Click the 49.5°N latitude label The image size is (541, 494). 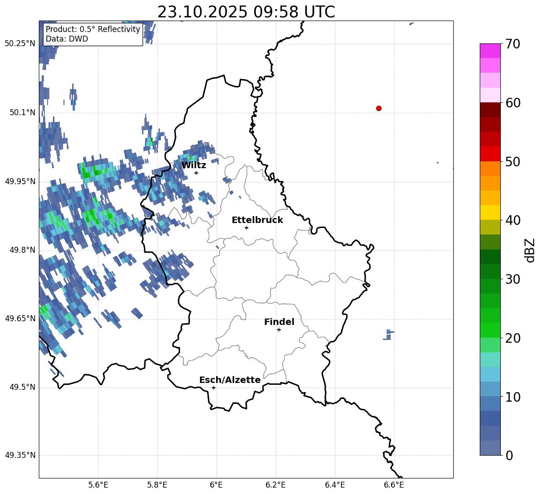pyautogui.click(x=22, y=387)
